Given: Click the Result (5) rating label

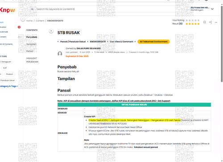Looking at the screenshot, I should (177, 24).
